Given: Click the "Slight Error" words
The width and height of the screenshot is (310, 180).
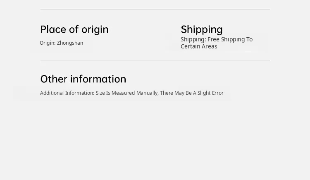Looking at the screenshot, I should [x=210, y=93].
